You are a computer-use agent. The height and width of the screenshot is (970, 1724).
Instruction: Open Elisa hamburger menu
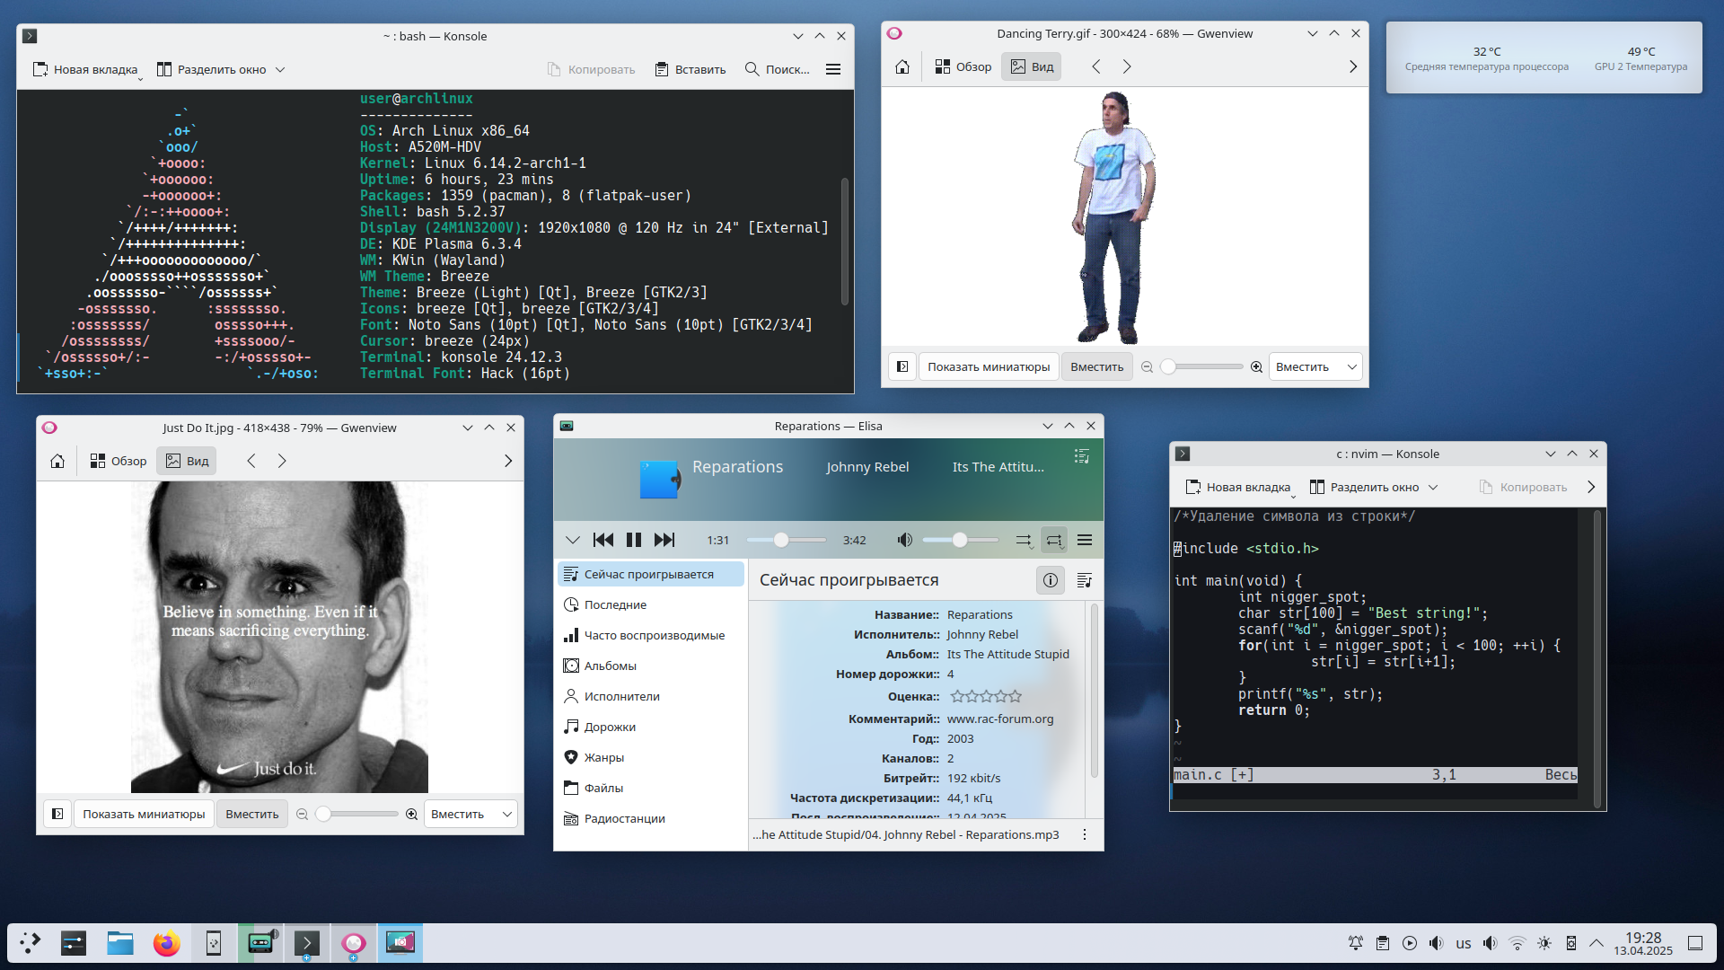pos(1085,540)
